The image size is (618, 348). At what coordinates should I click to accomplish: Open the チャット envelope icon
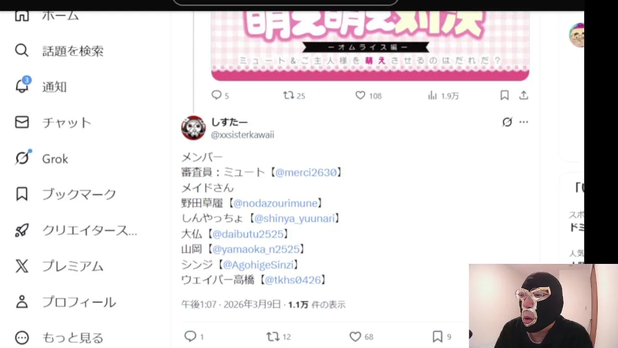pos(22,122)
